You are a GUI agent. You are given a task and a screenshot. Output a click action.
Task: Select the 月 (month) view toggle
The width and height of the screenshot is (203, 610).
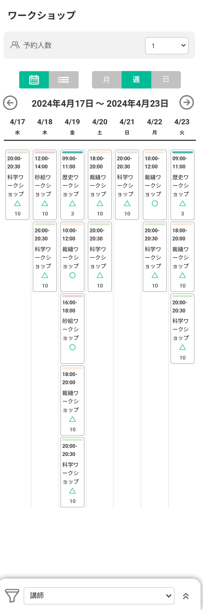(107, 80)
